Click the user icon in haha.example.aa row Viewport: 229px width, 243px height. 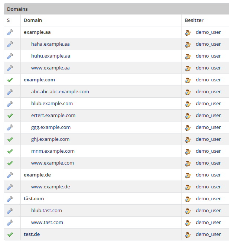coord(188,44)
